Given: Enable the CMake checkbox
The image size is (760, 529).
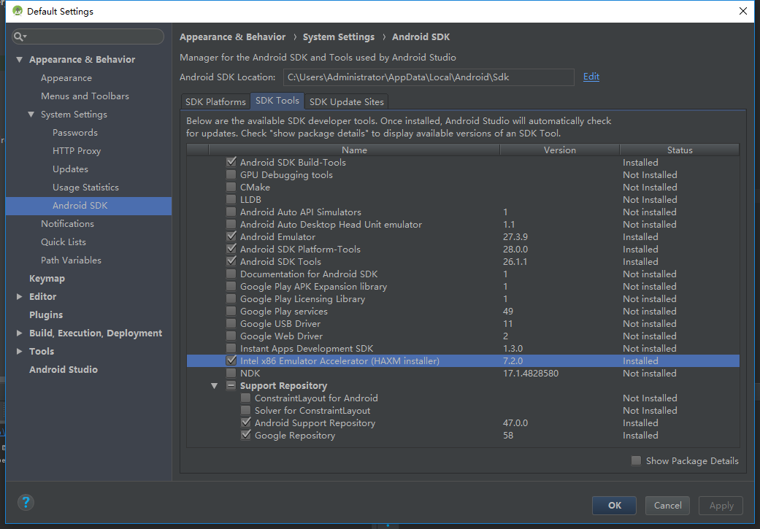Looking at the screenshot, I should pos(231,187).
